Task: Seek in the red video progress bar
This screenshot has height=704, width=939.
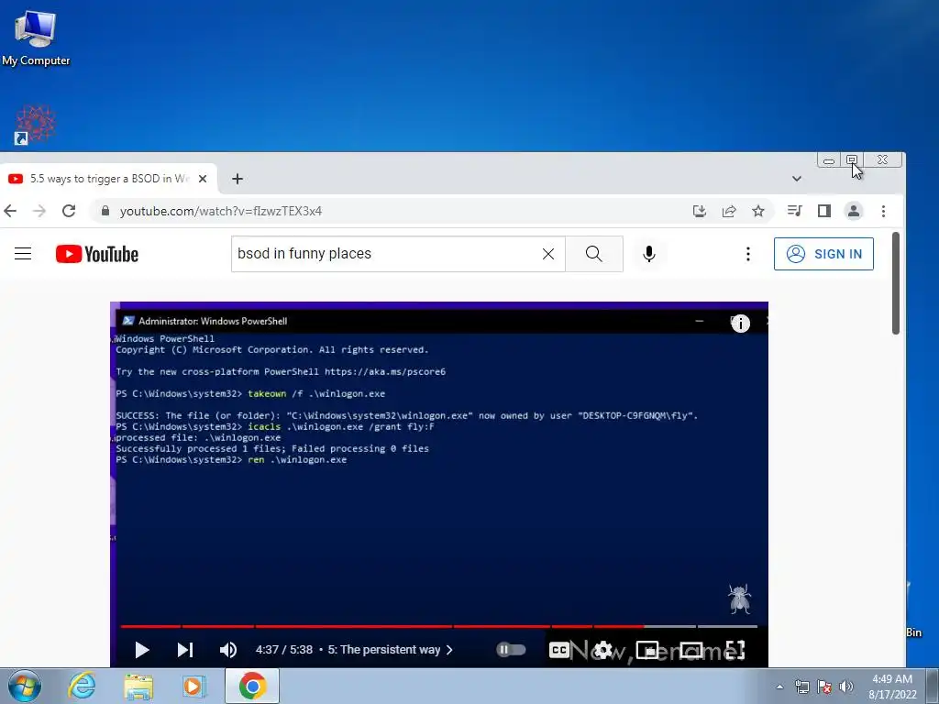Action: coord(439,626)
